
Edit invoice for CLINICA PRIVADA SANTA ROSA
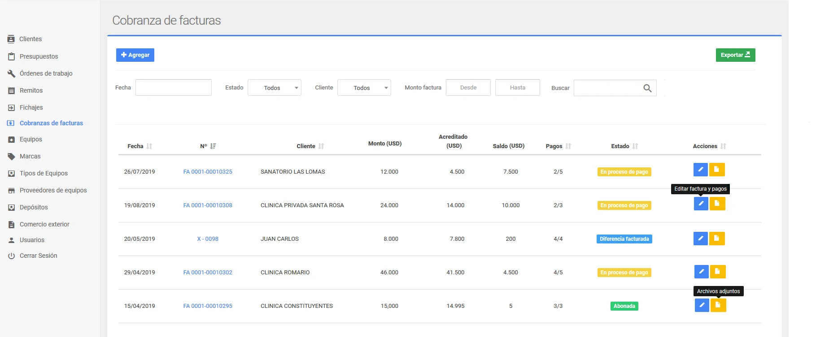click(x=701, y=204)
